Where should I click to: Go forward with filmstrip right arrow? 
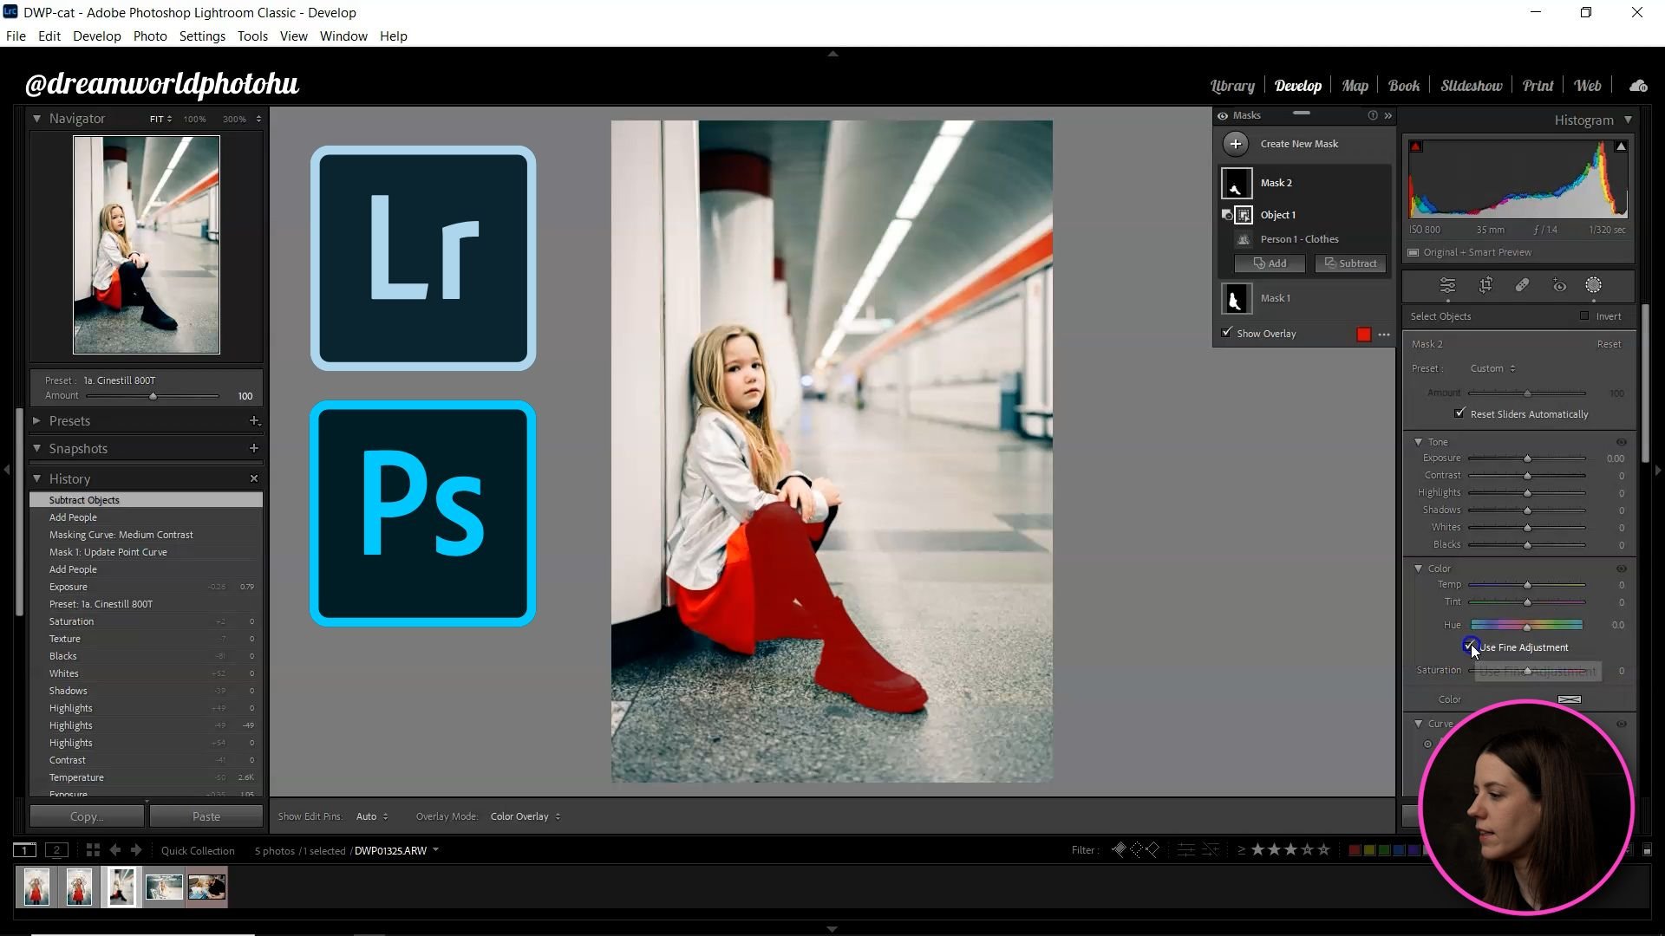136,850
